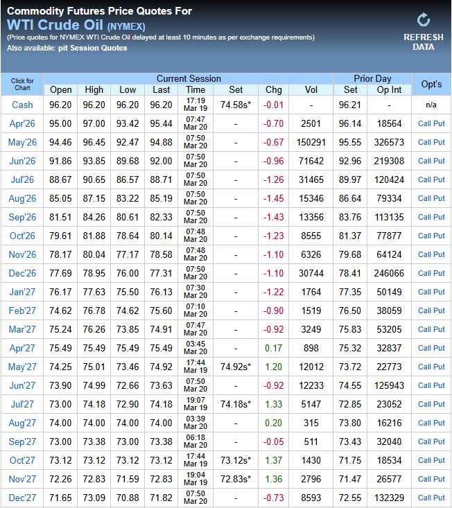This screenshot has height=508, width=452.
Task: Select the Jun'26 contract month link
Action: [22, 161]
